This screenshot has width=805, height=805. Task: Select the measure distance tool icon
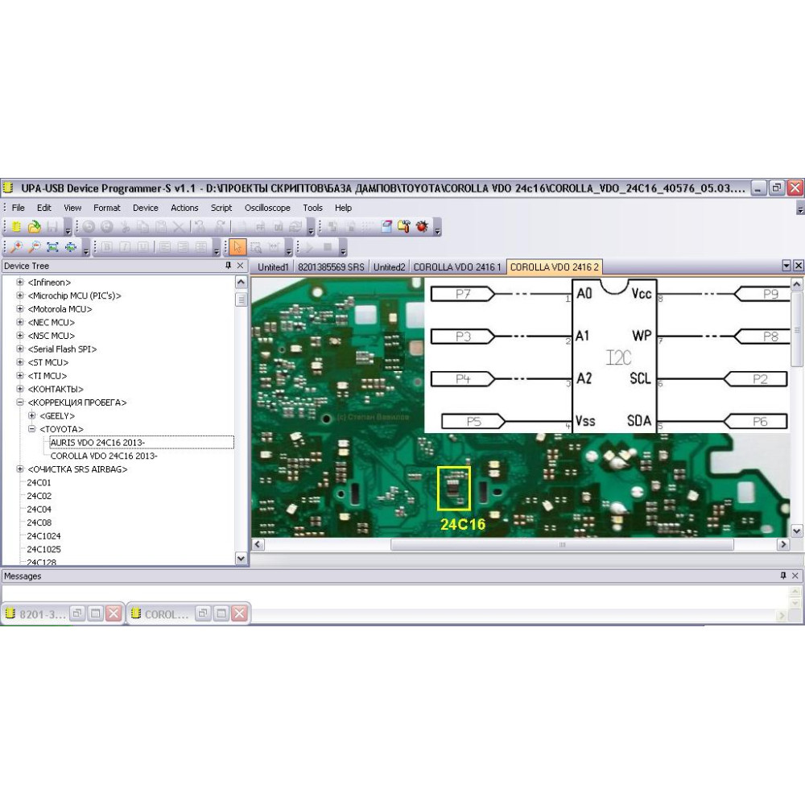click(x=274, y=247)
